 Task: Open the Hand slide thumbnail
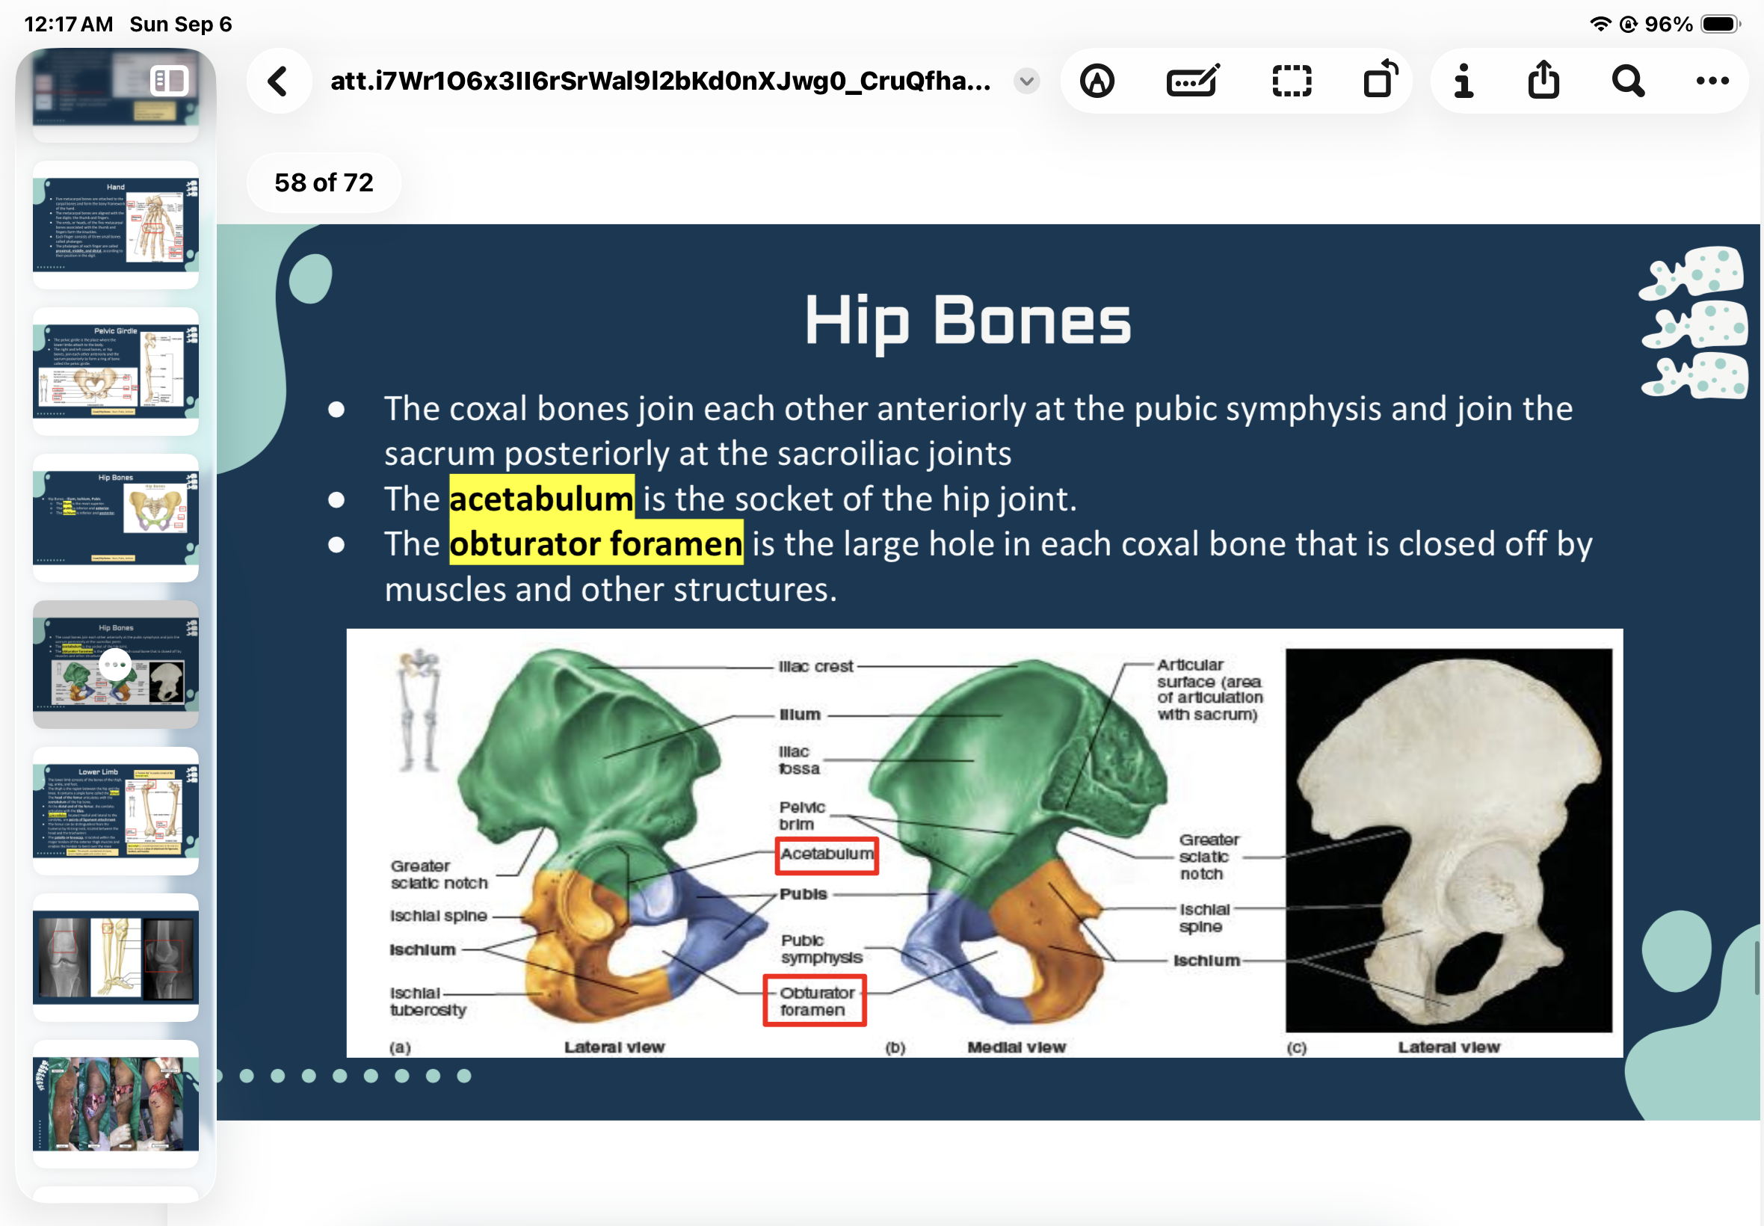tap(116, 225)
